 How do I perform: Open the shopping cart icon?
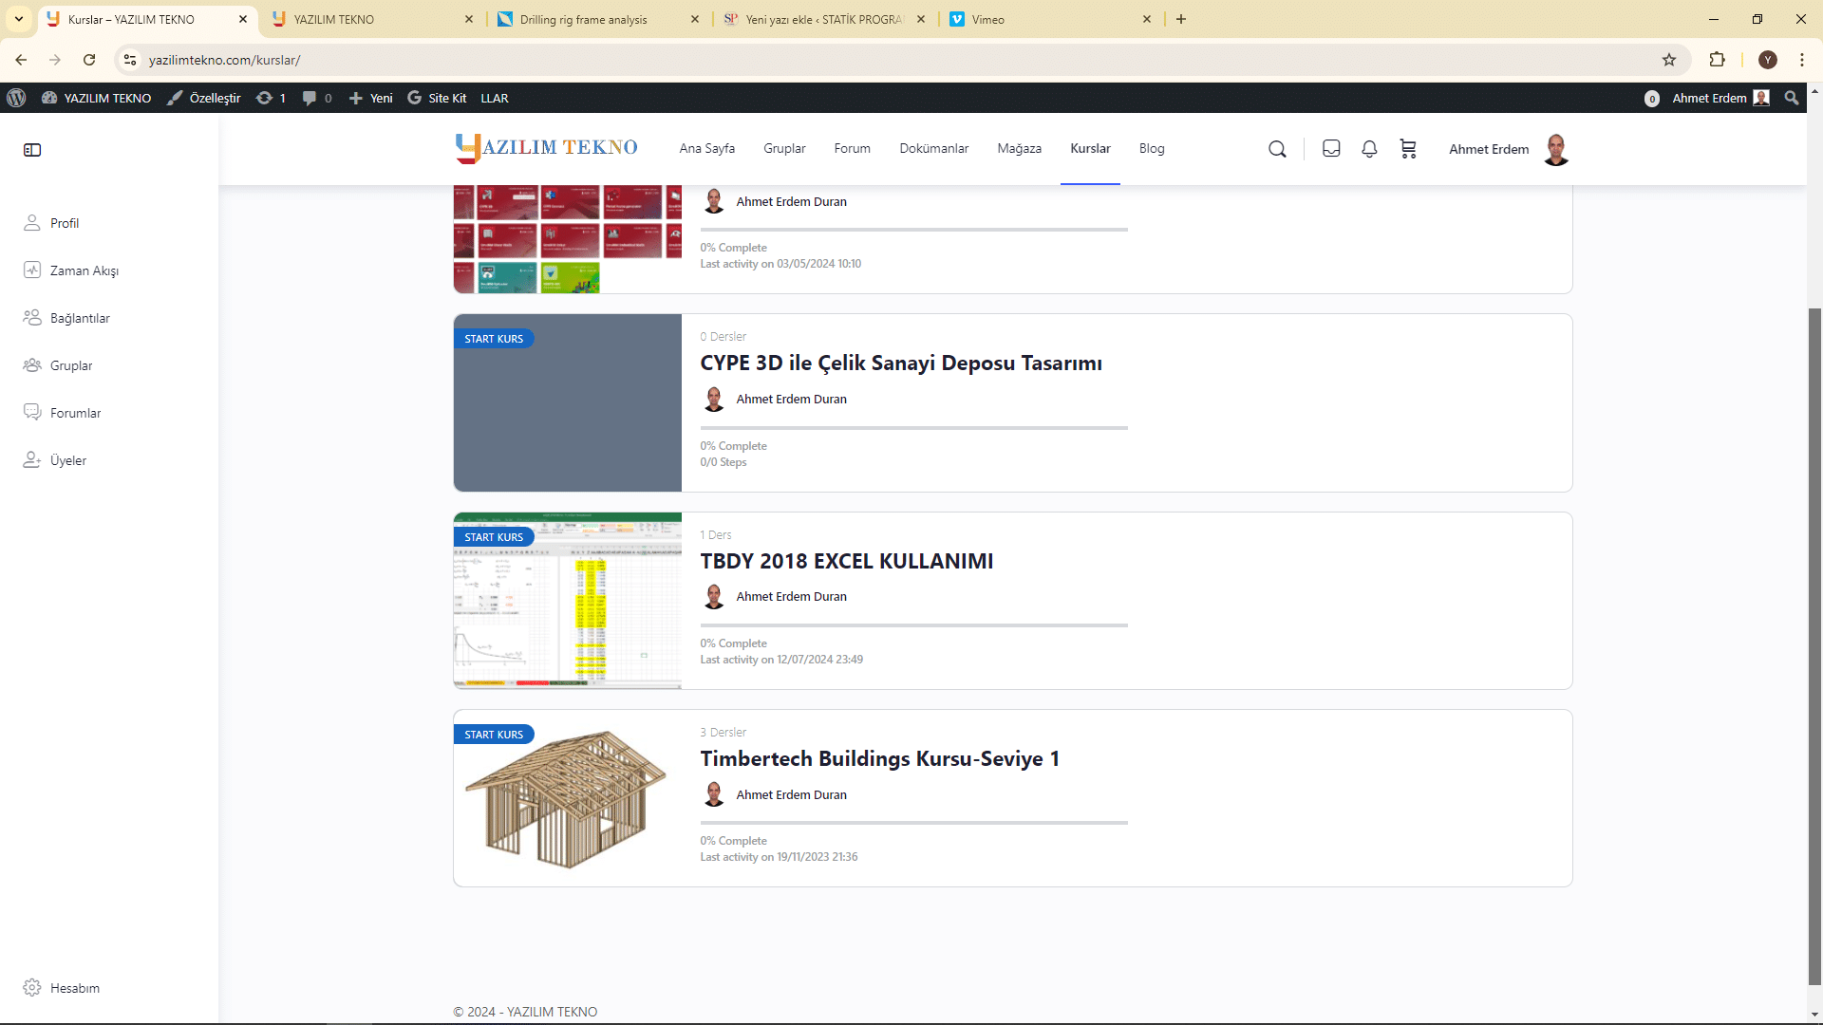1408,149
